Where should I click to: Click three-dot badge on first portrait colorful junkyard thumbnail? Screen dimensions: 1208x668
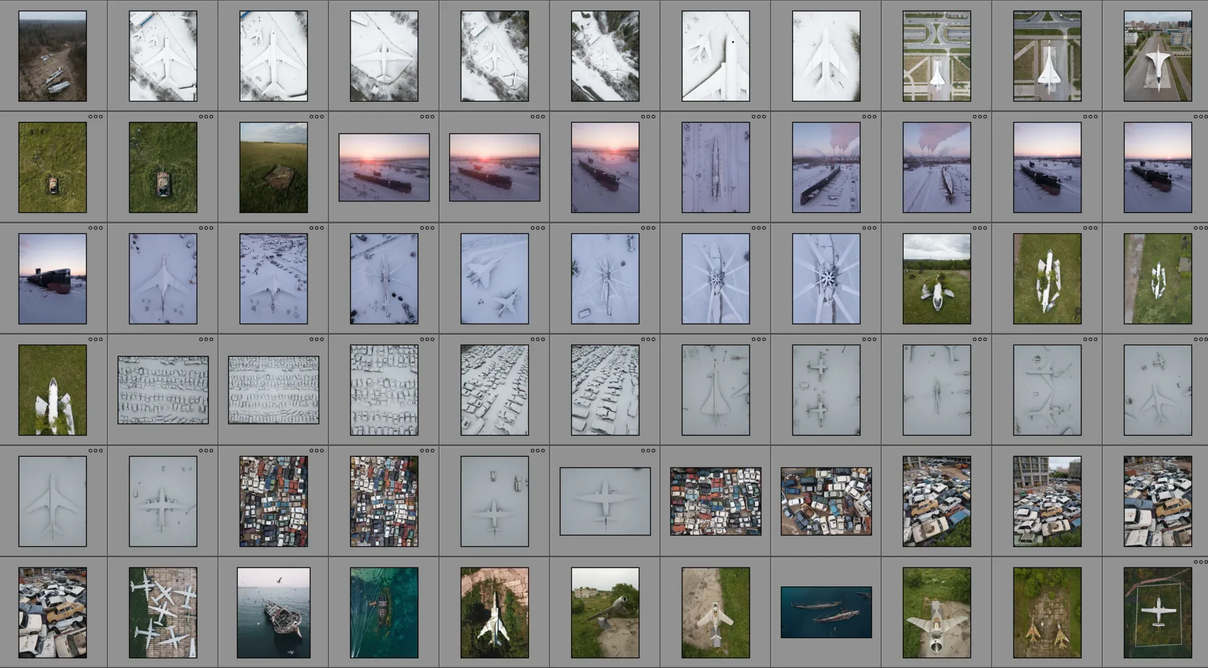point(317,451)
